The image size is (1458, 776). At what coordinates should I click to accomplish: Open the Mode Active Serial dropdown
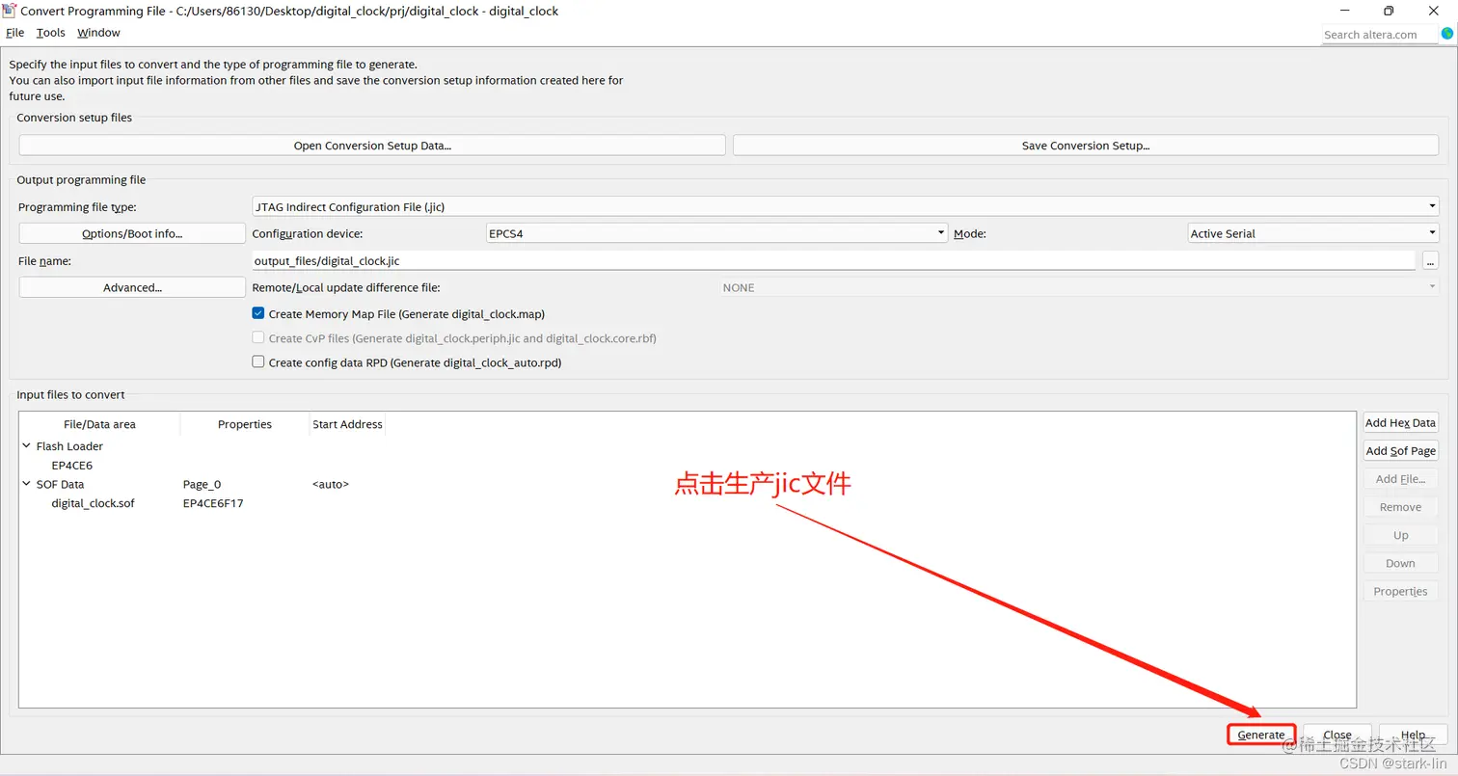(1313, 233)
